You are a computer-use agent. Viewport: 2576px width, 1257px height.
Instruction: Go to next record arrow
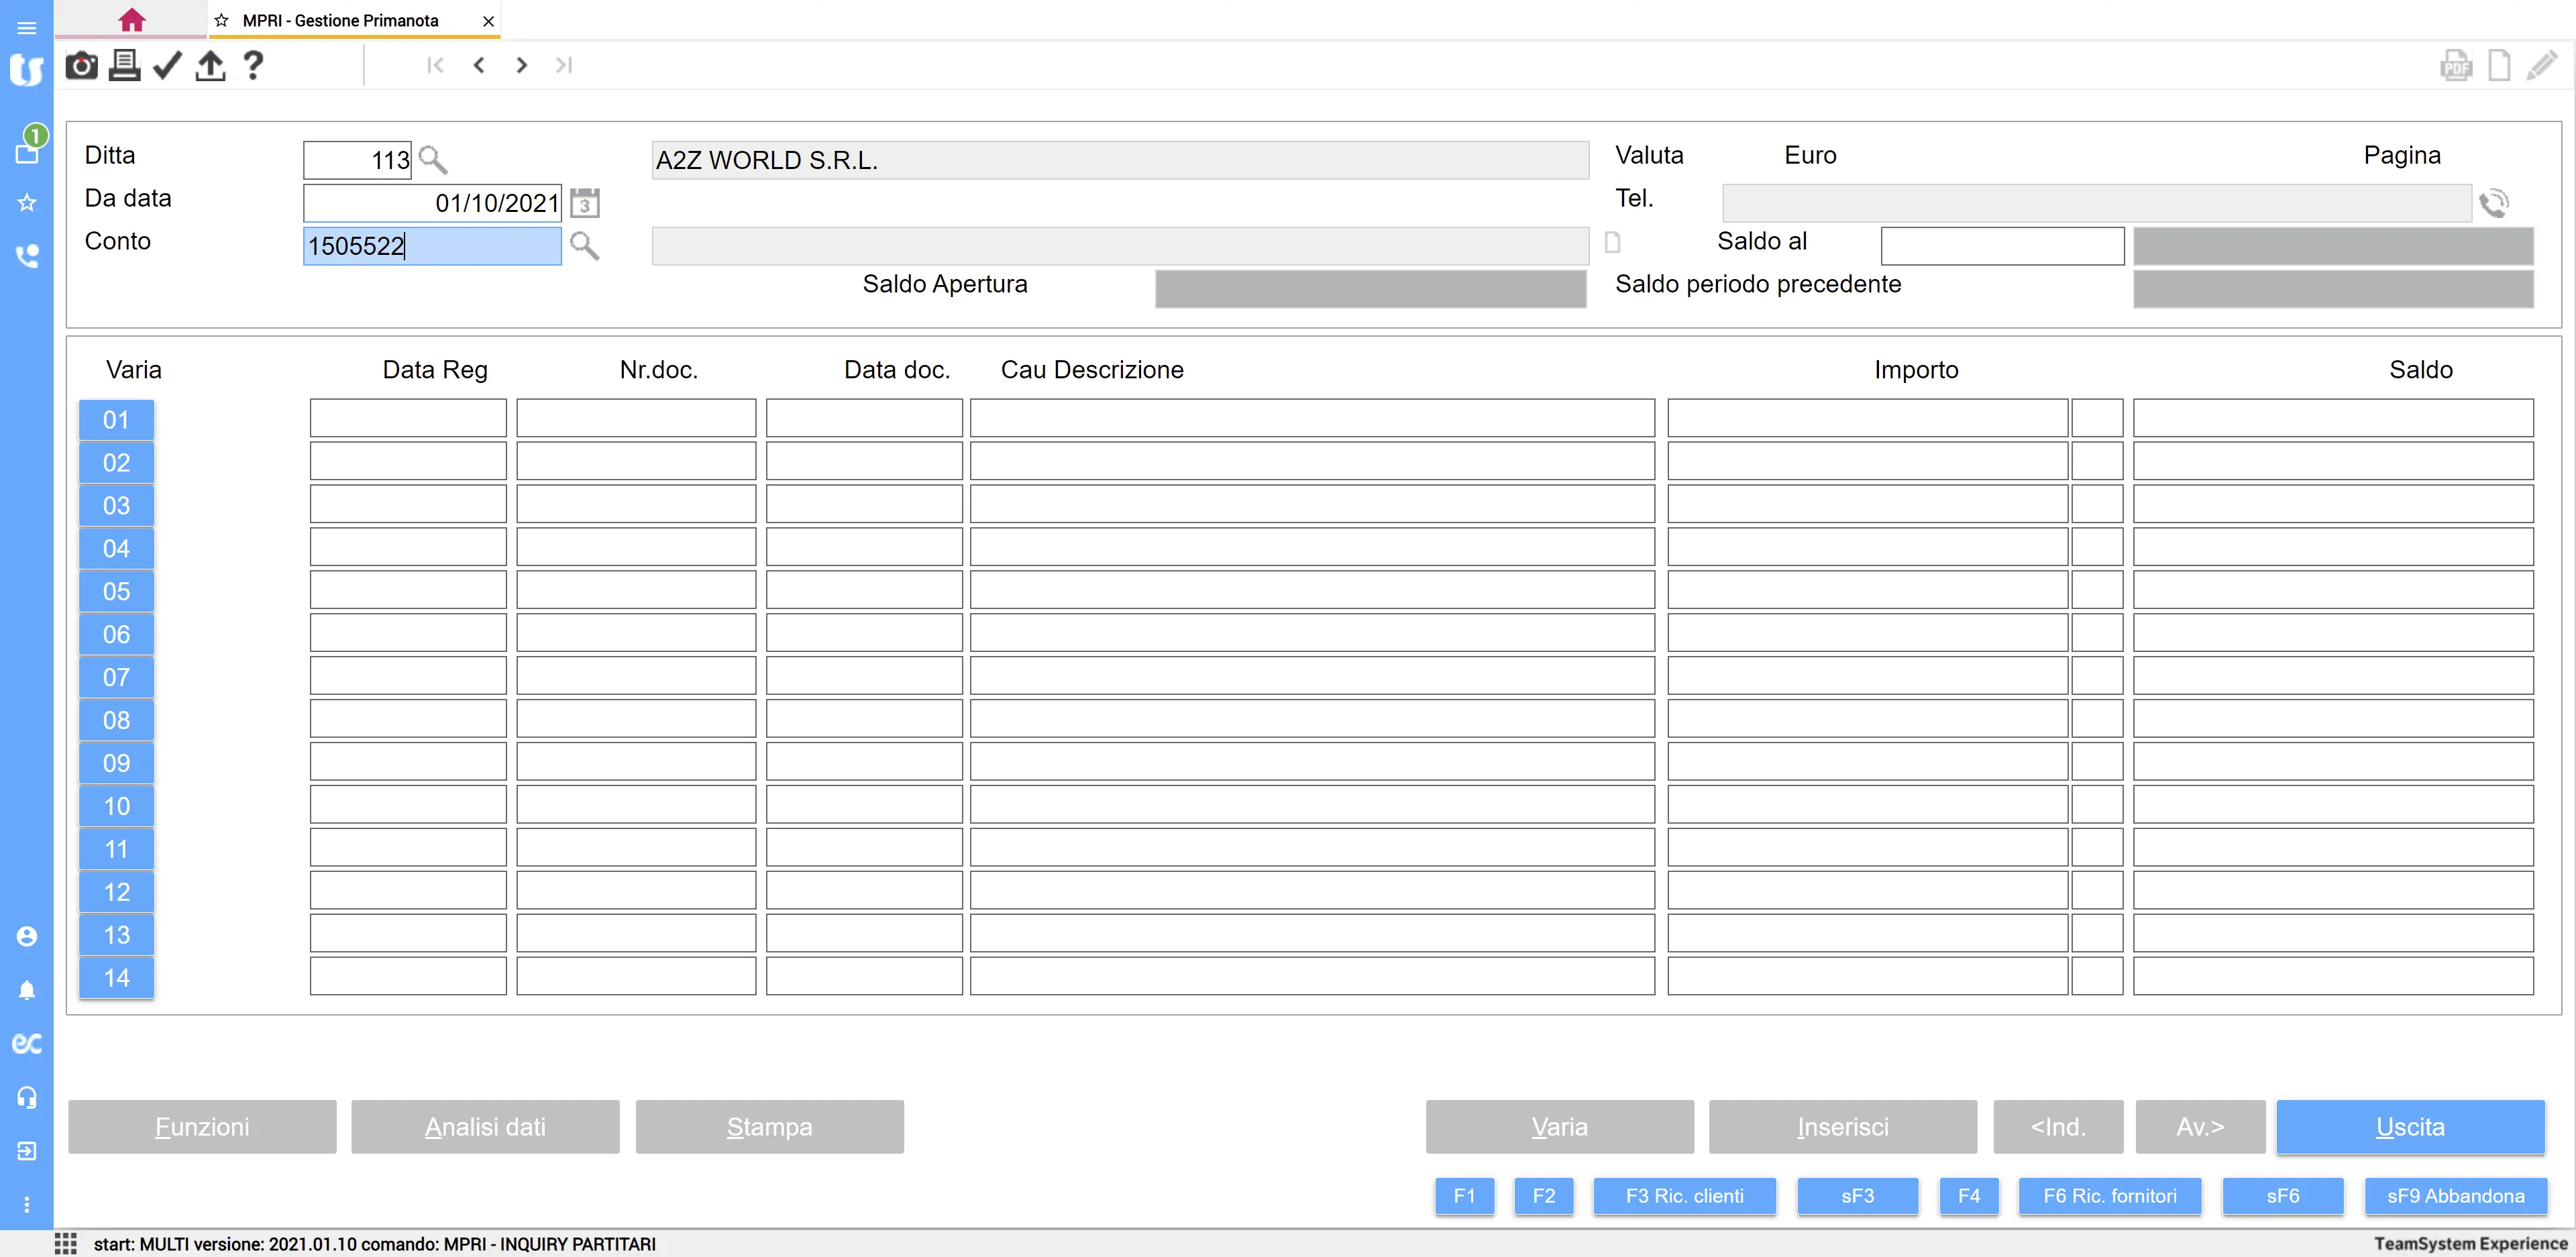[x=521, y=66]
